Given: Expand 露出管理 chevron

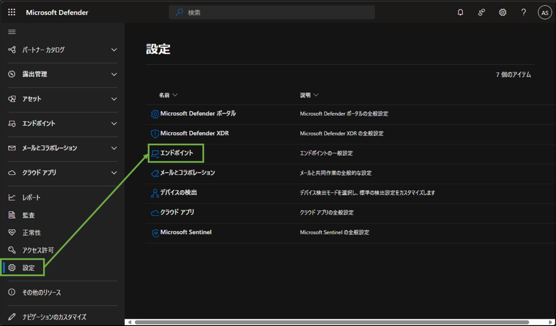Looking at the screenshot, I should [x=114, y=74].
